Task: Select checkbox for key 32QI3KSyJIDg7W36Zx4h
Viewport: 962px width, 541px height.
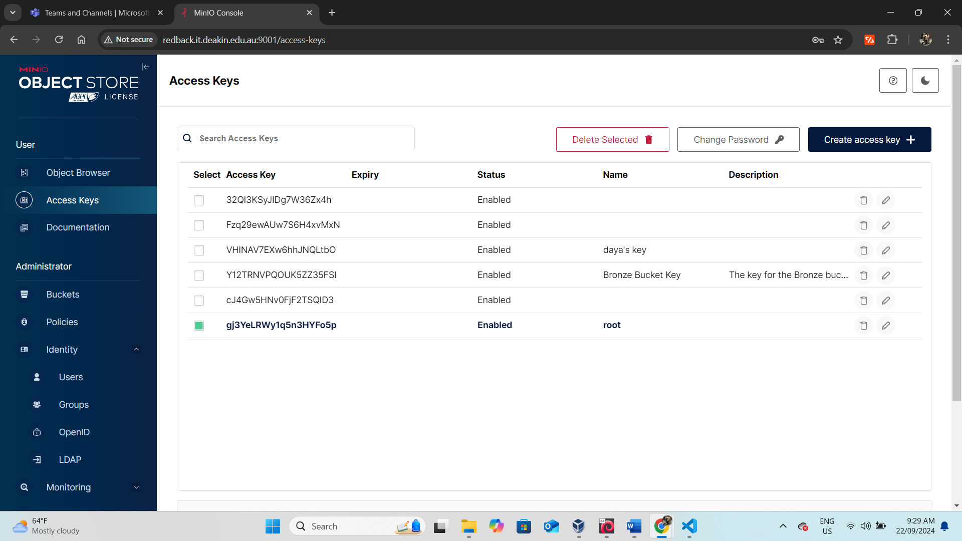Action: pyautogui.click(x=199, y=200)
